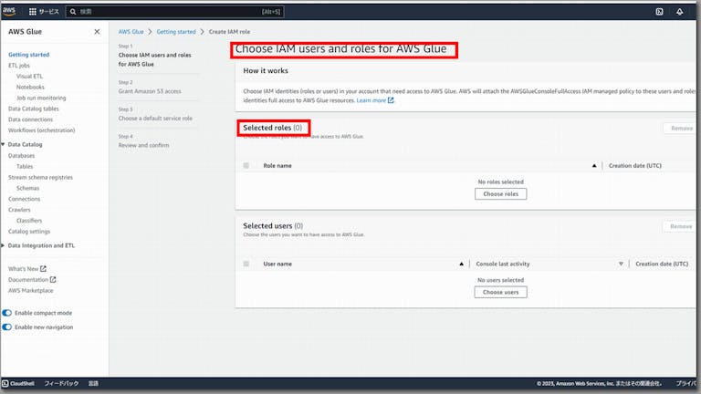
Task: Open Visual ETL page
Action: 29,77
